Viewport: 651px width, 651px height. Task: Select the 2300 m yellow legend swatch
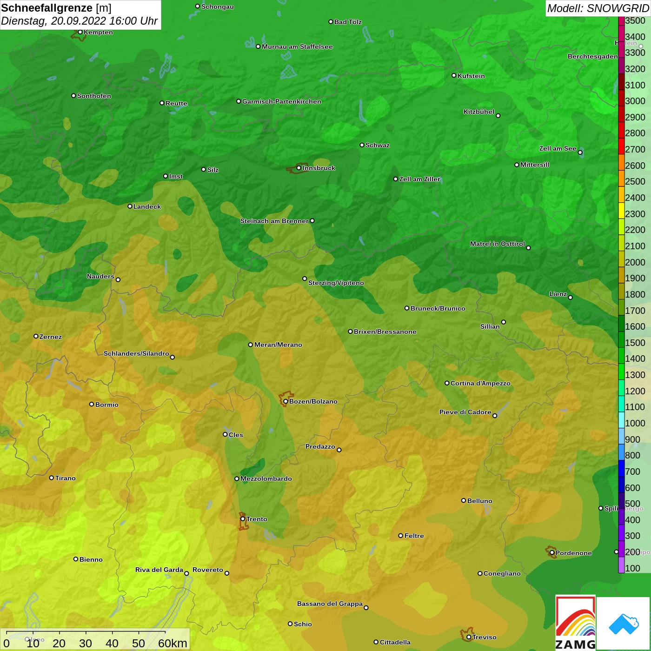(x=621, y=210)
